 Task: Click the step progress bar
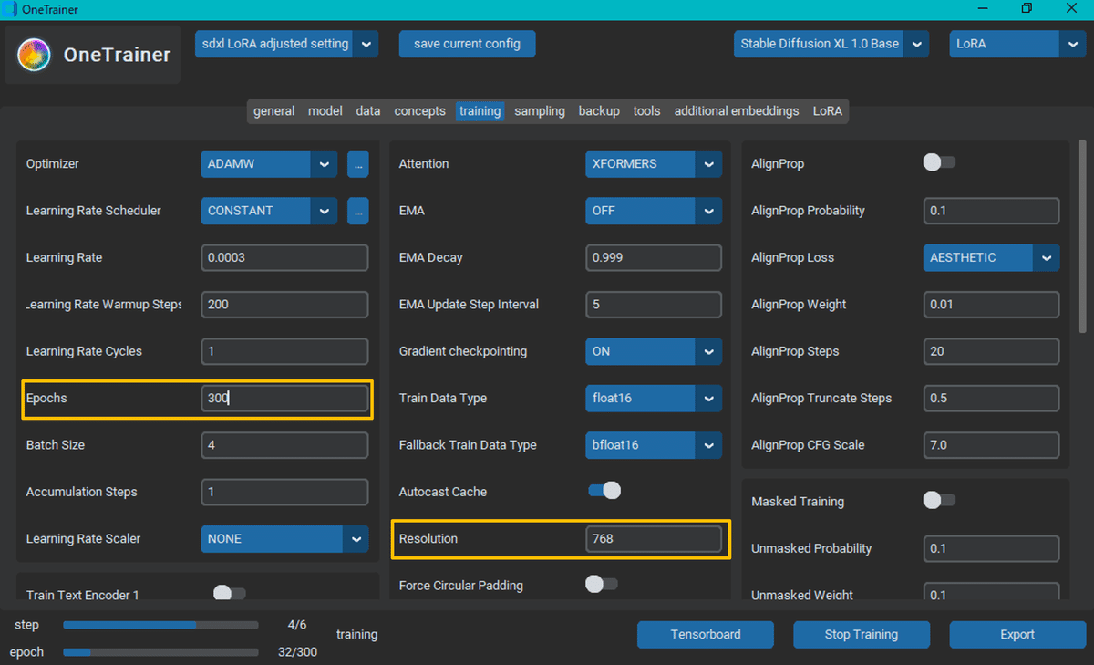[160, 626]
